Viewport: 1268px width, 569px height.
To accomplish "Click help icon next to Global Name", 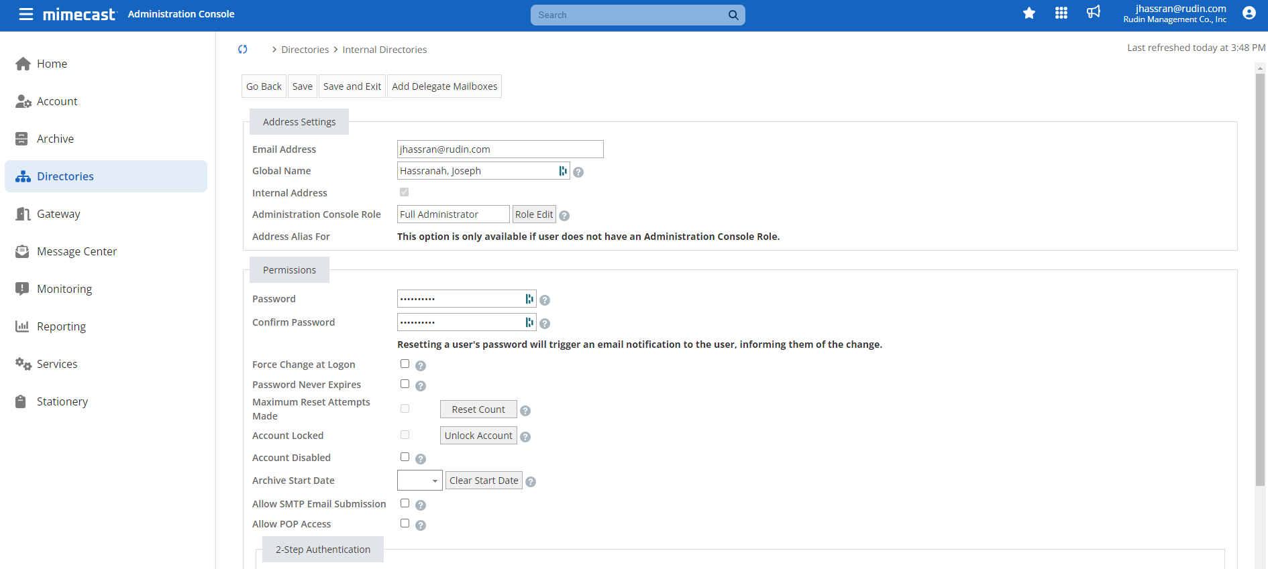I will pyautogui.click(x=578, y=172).
